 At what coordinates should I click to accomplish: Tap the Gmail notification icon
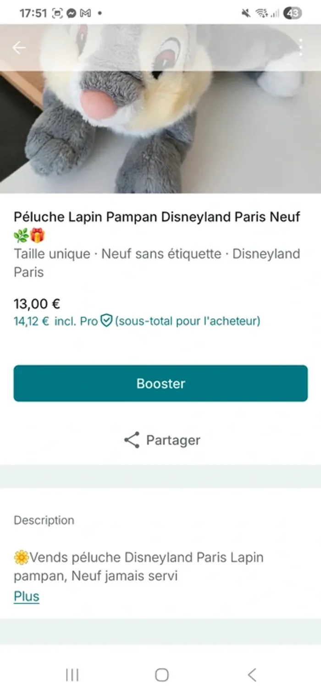85,13
